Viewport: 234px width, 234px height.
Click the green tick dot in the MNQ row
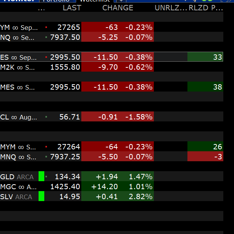pyautogui.click(x=46, y=157)
